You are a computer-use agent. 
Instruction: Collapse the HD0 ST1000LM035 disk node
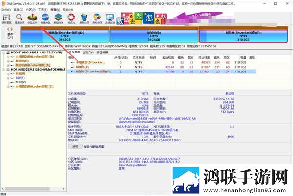coord(4,53)
